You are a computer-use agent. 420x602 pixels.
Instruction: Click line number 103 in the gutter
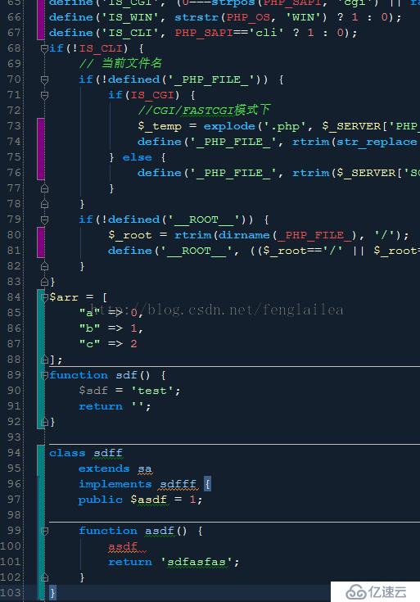(x=11, y=593)
